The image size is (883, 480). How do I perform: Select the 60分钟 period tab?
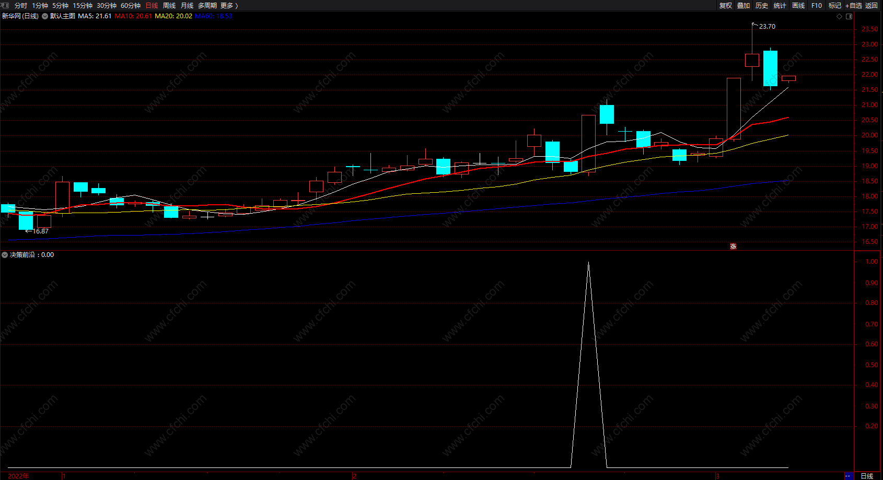[x=131, y=6]
